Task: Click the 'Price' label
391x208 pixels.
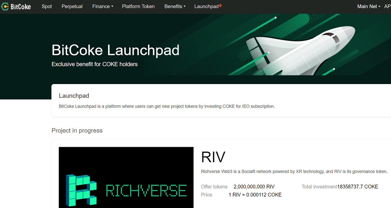Action: point(207,195)
